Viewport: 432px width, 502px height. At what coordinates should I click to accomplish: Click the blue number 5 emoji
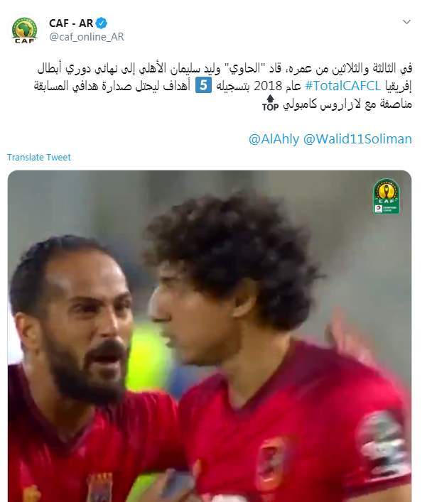tap(203, 85)
